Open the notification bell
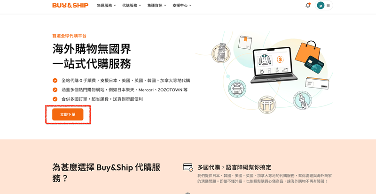Viewport: 376px width, 194px height. click(x=308, y=5)
